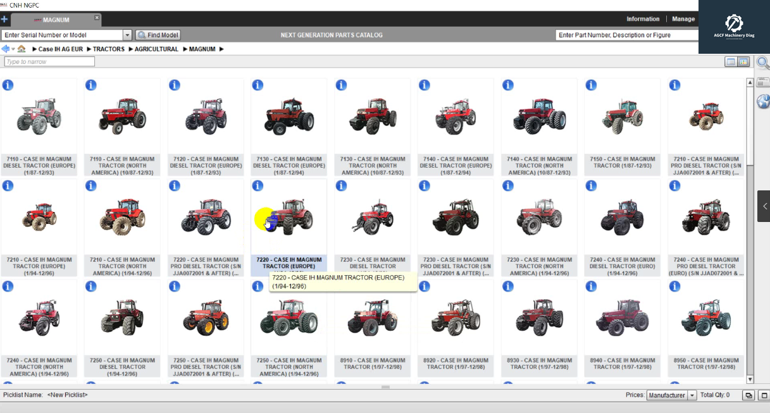This screenshot has width=770, height=413.
Task: Open the home icon in the breadcrumb bar
Action: 22,49
